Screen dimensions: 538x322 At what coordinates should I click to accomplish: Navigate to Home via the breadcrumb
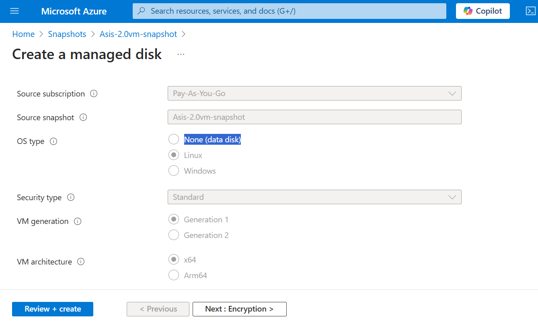tap(23, 34)
